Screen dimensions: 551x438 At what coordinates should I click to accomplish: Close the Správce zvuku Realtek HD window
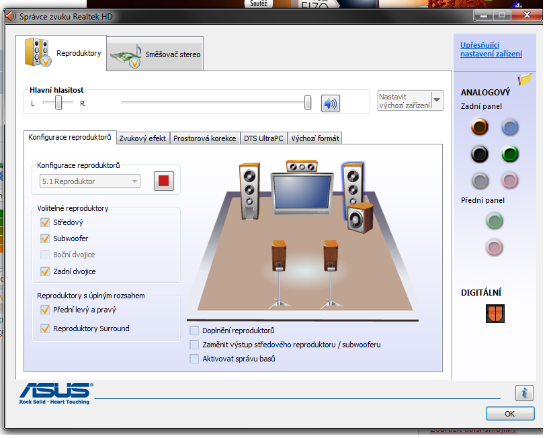(x=527, y=15)
